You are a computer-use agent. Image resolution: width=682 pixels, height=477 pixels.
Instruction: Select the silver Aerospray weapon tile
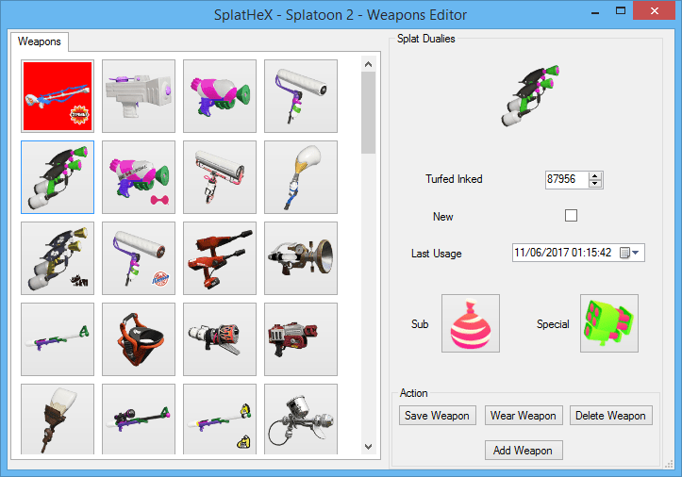pos(301,419)
